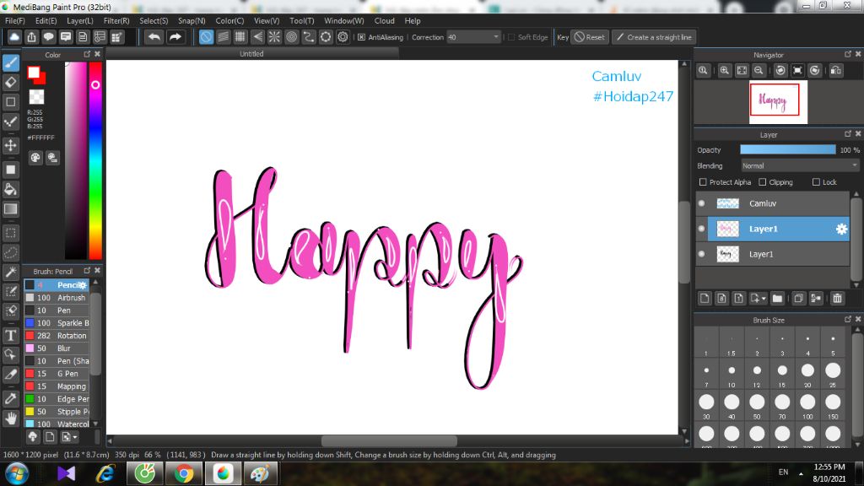Image resolution: width=864 pixels, height=486 pixels.
Task: Select the Brush tool in left toolbar
Action: (x=11, y=62)
